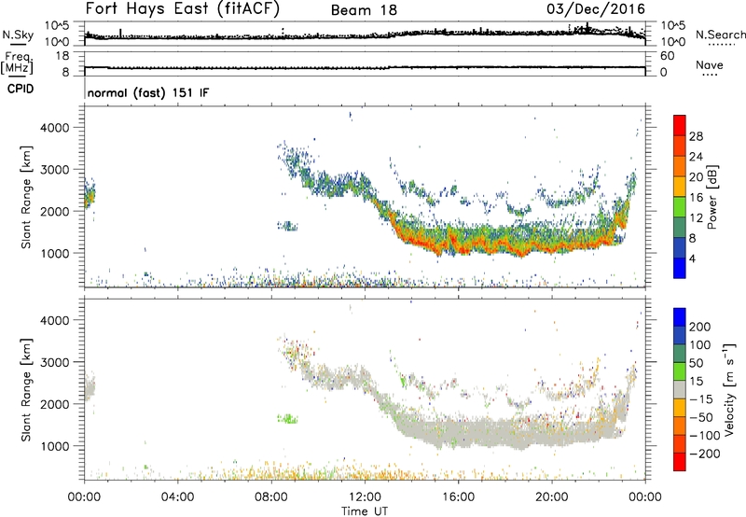Click the 'Freq. [MHz]' axis label
Screen dimensions: 746x517
pyautogui.click(x=18, y=63)
